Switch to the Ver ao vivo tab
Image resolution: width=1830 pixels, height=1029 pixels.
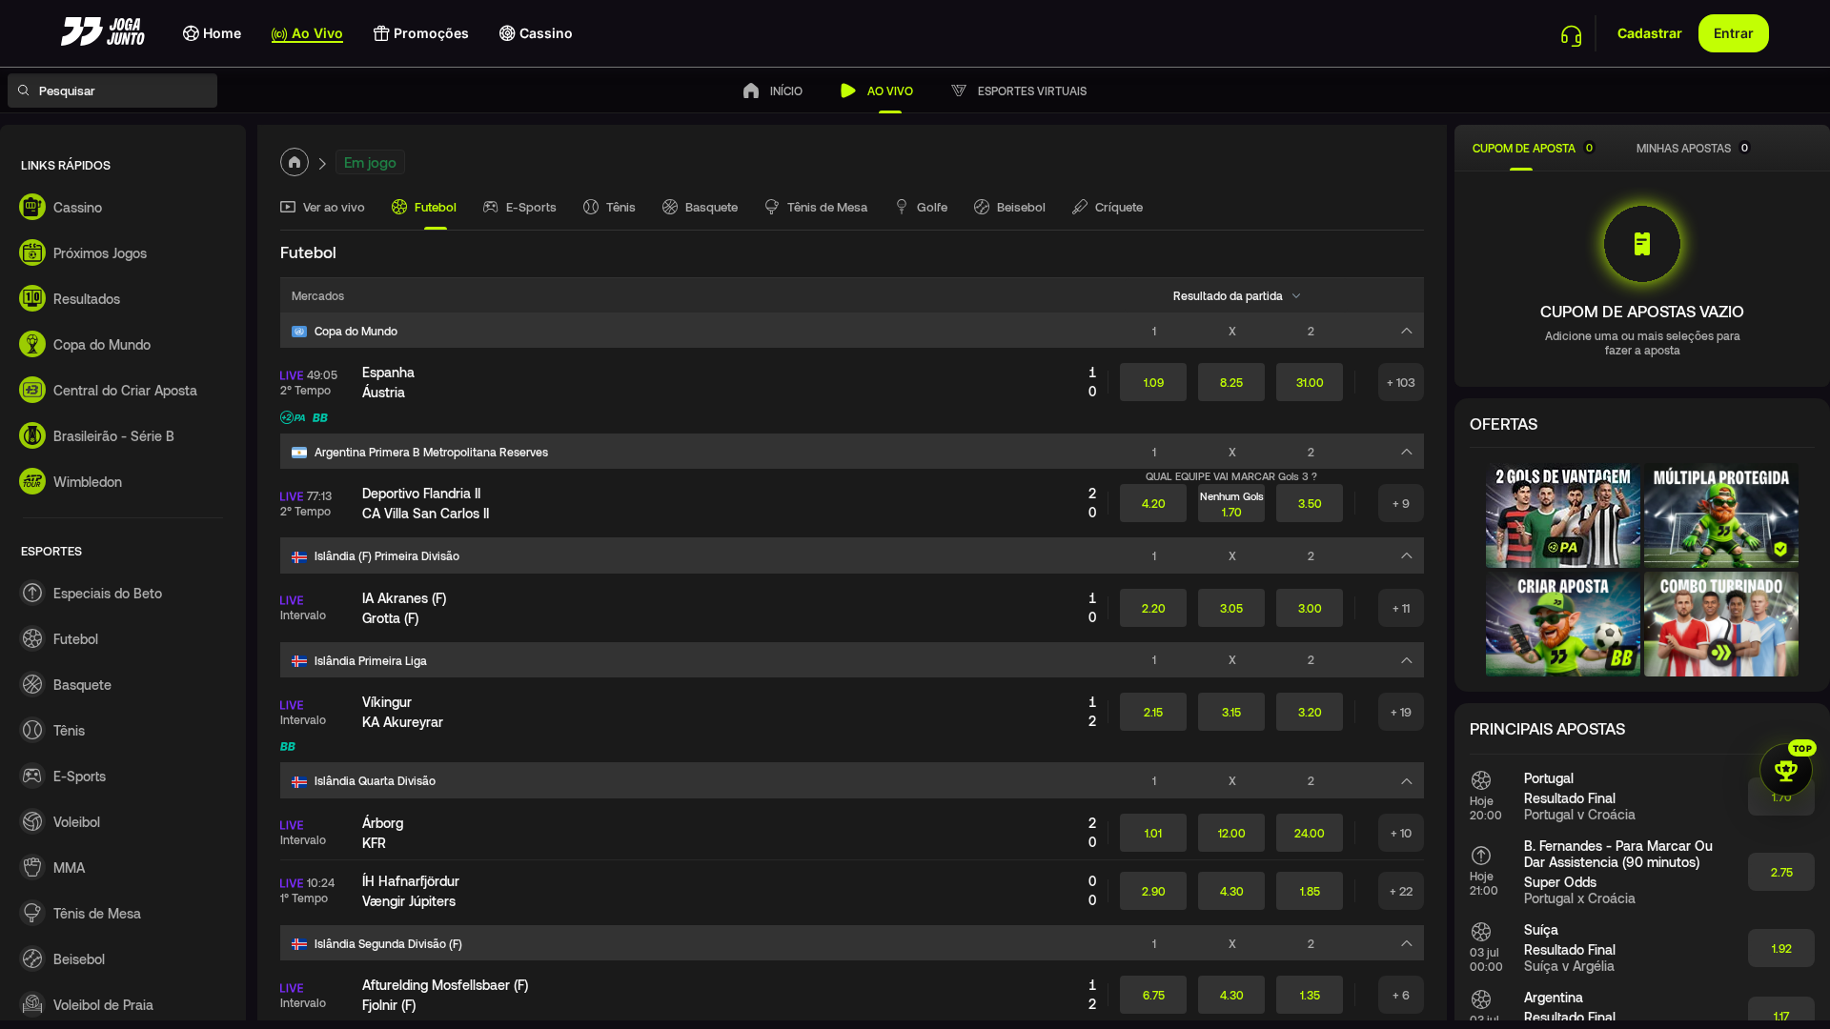322,207
